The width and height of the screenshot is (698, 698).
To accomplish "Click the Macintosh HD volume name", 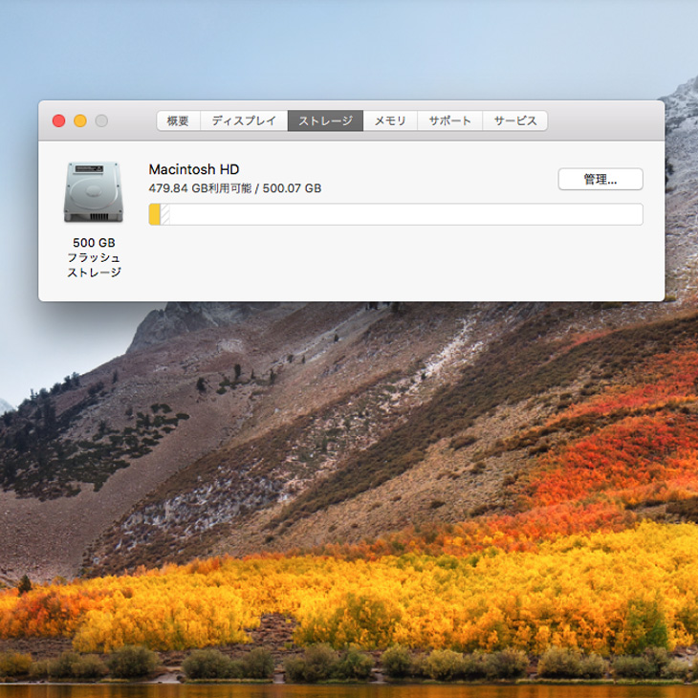I will (194, 169).
